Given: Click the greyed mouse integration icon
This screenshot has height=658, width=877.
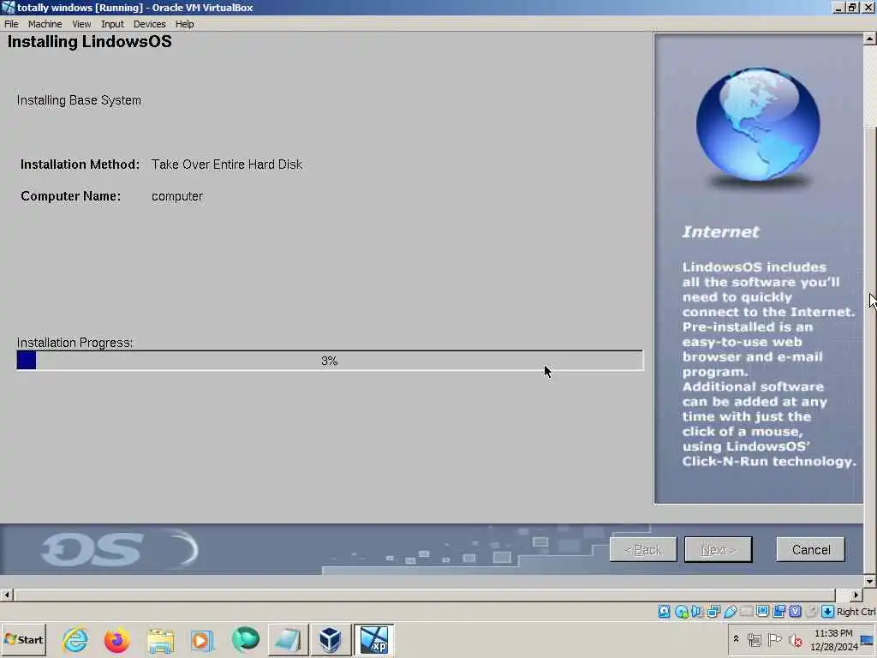Looking at the screenshot, I should 812,612.
